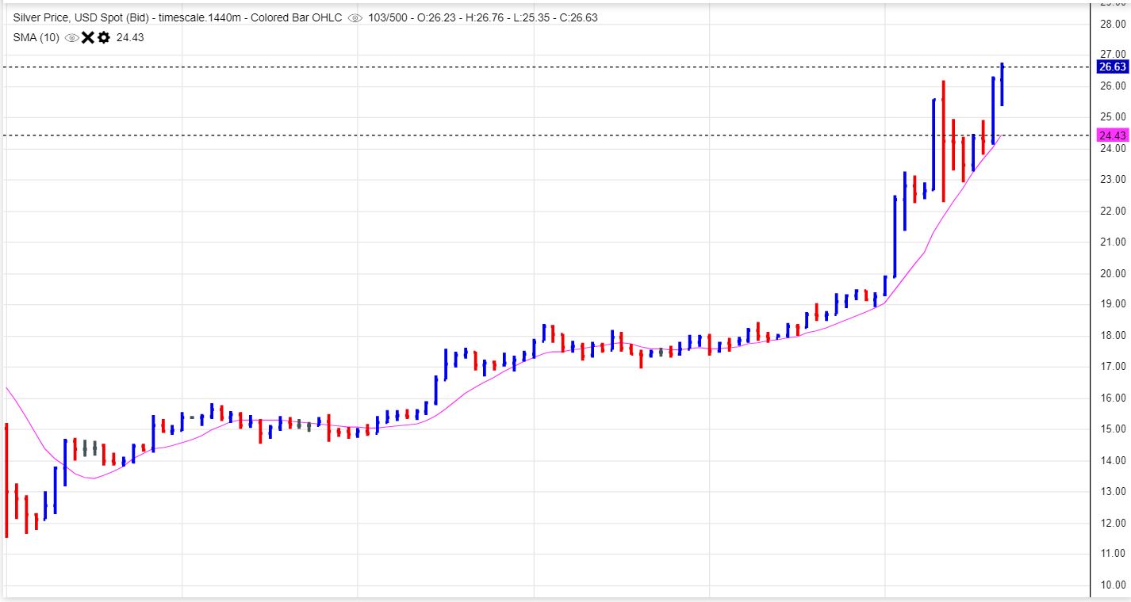Hide the SMA (10) indicator via its eye icon
Viewport: 1131px width, 602px height.
(x=72, y=37)
